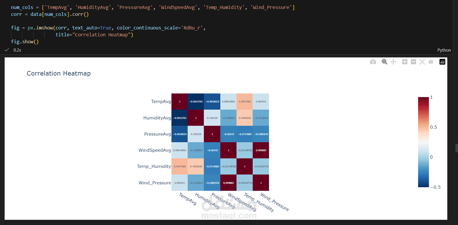Select the Pan tool in the plot modebar
Viewport: 458px width, 225px height.
coord(393,62)
